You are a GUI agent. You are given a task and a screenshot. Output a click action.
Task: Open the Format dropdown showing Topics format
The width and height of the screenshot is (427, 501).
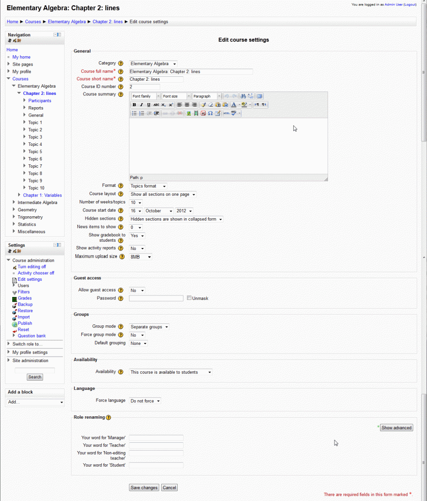pos(148,186)
